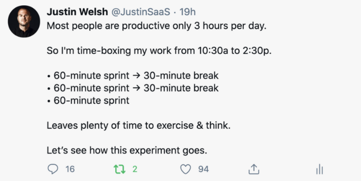Open Justin Welsh's profile avatar photo
This screenshot has width=361, height=181.
(24, 21)
